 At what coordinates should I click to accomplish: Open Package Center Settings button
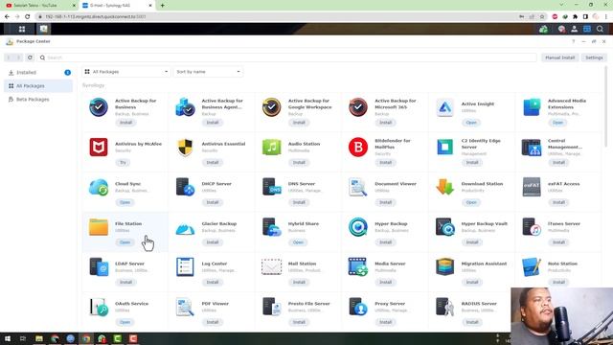coord(594,57)
